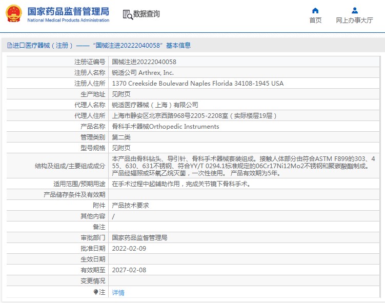Image resolution: width=385 pixels, height=303 pixels.
Task: Select the 本产品由骨科钻头 composition description
Action: (x=244, y=166)
